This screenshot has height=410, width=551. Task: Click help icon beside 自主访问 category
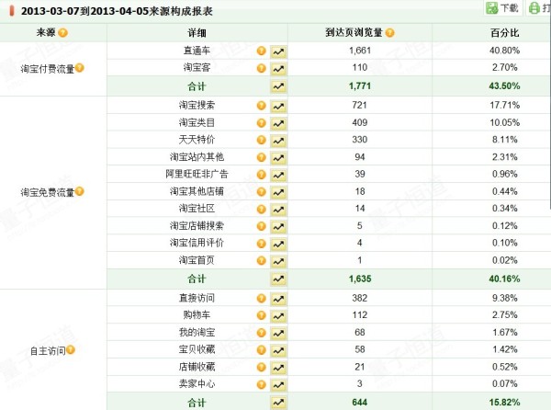tap(71, 349)
